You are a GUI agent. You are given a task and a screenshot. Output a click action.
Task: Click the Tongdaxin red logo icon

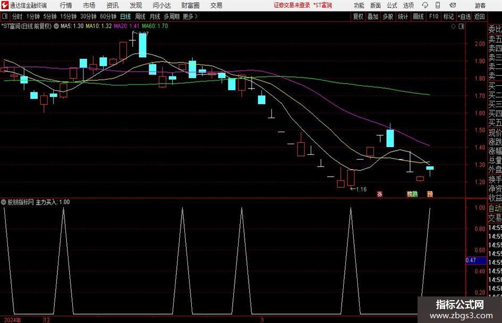click(5, 5)
